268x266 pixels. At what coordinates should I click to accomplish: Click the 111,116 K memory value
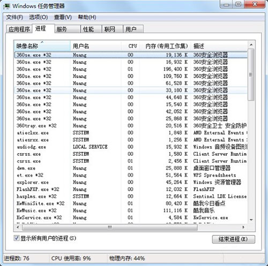tap(175, 210)
